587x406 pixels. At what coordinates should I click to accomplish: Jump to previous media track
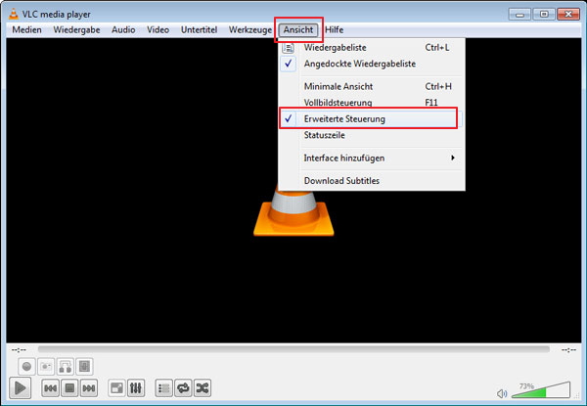pos(50,388)
